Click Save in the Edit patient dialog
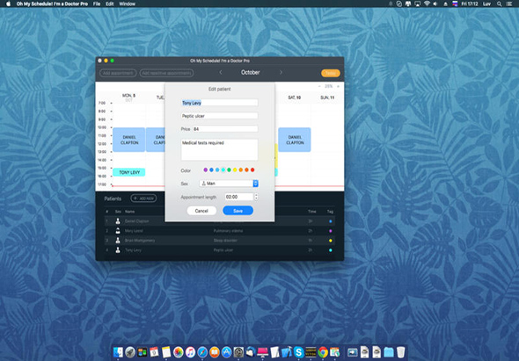 click(238, 211)
